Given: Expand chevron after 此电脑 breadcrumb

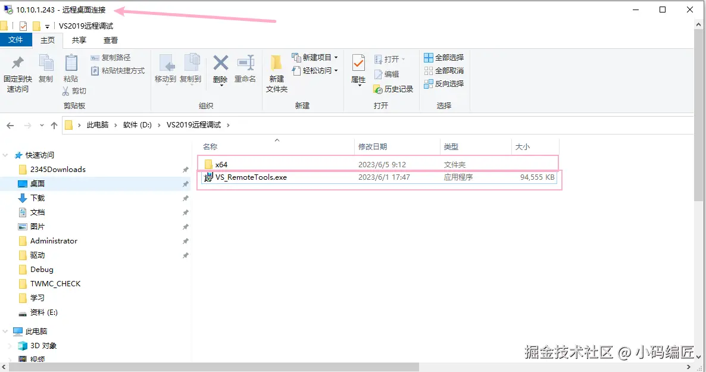Looking at the screenshot, I should [x=115, y=125].
